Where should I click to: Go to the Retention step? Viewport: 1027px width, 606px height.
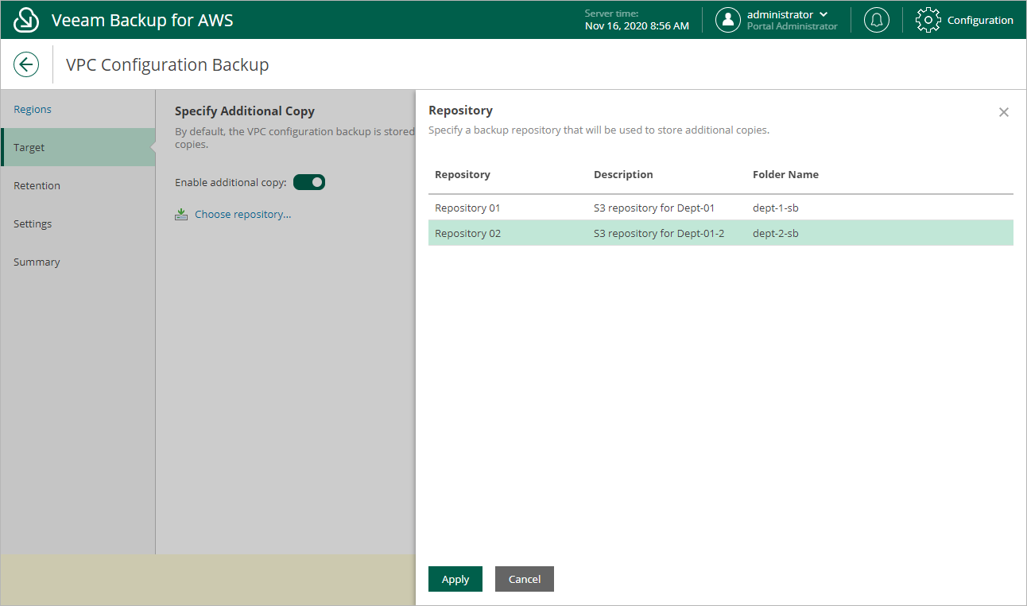coord(37,185)
